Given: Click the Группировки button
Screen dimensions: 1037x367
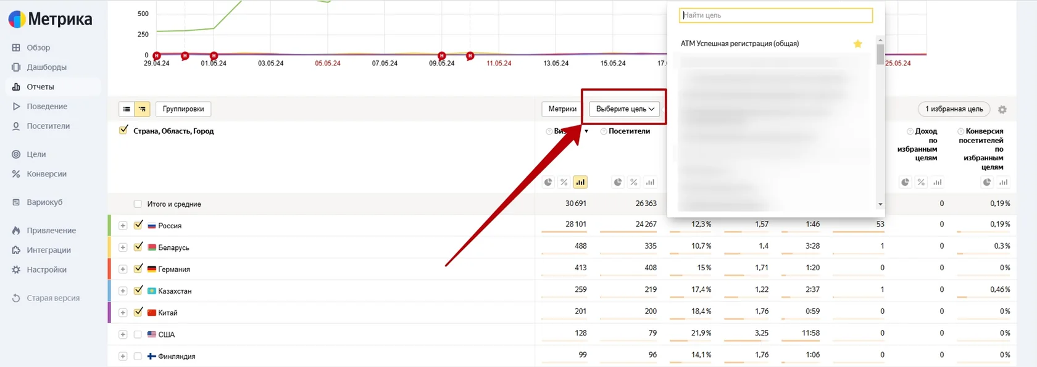Looking at the screenshot, I should (183, 109).
